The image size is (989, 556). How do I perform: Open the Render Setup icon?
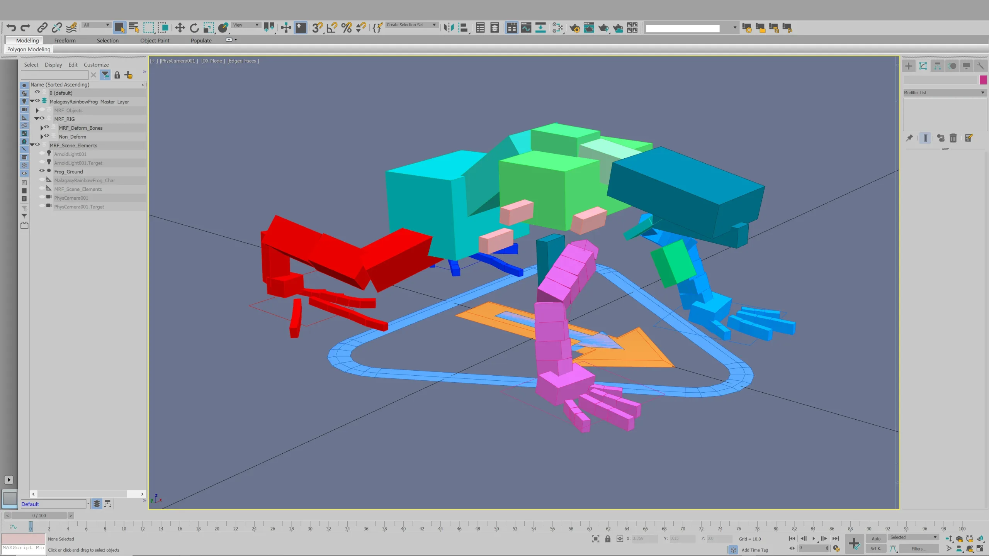pyautogui.click(x=574, y=28)
